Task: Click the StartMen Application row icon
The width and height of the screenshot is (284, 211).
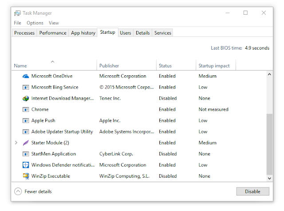Action: click(x=26, y=154)
